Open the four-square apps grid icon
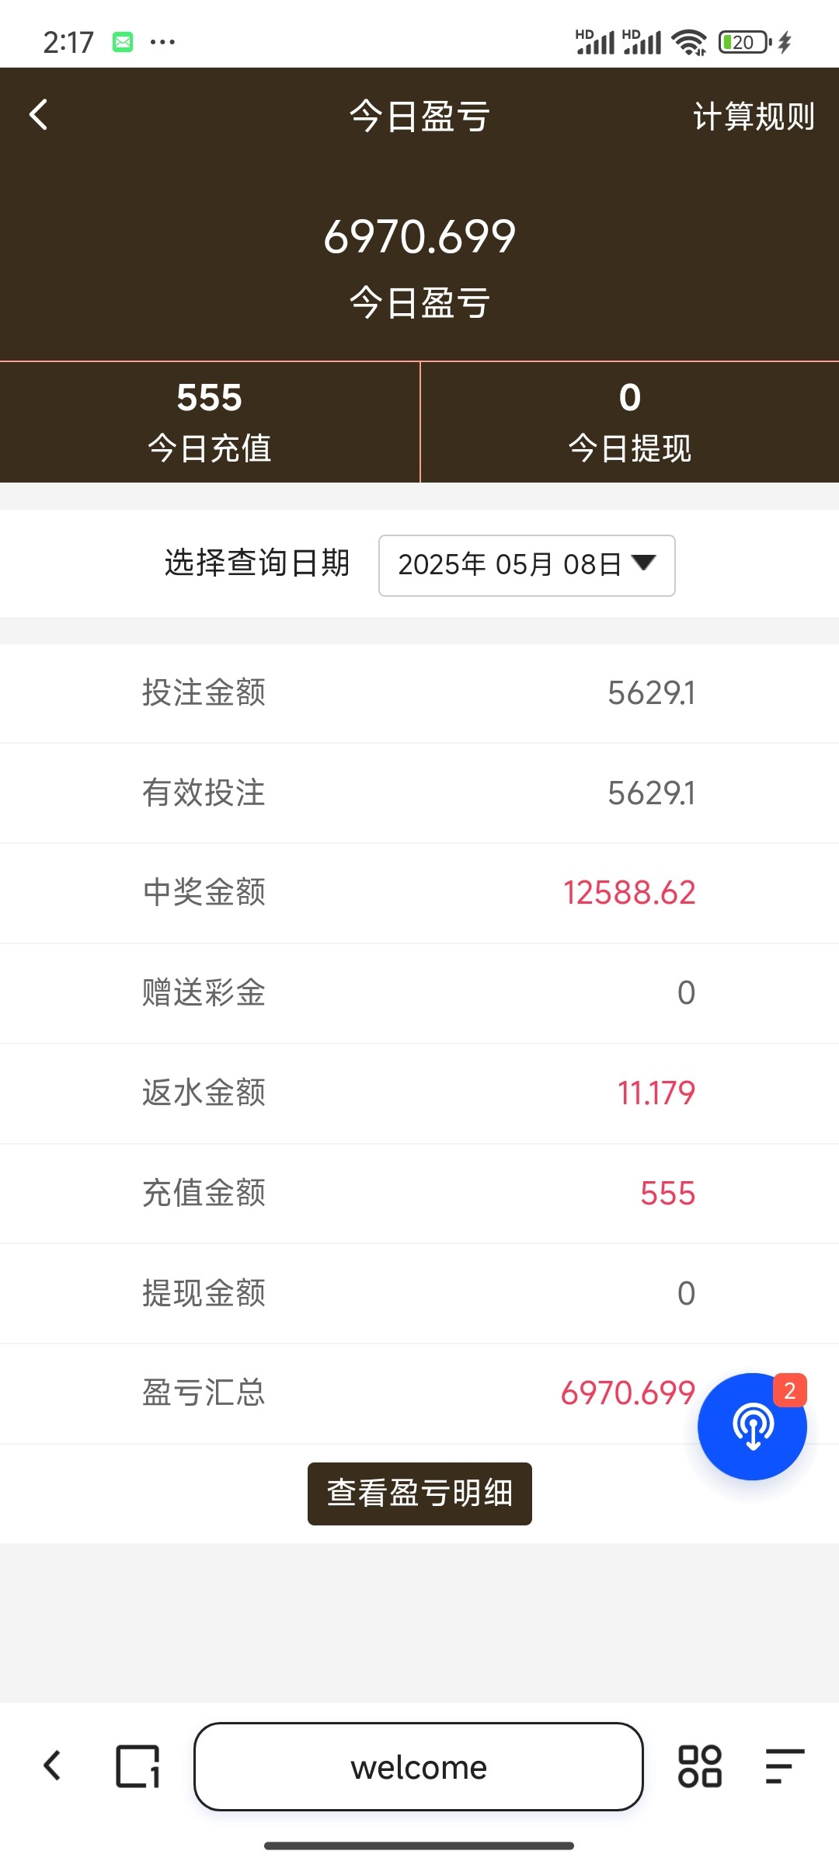This screenshot has height=1865, width=839. (700, 1766)
